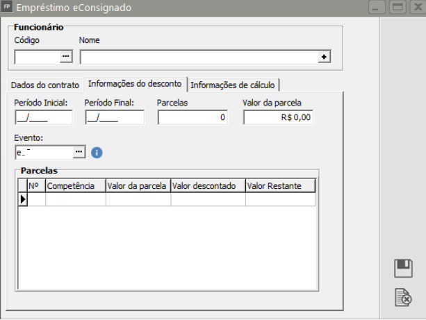Switch to the Dados do contrato tab
The image size is (426, 320).
tap(44, 85)
